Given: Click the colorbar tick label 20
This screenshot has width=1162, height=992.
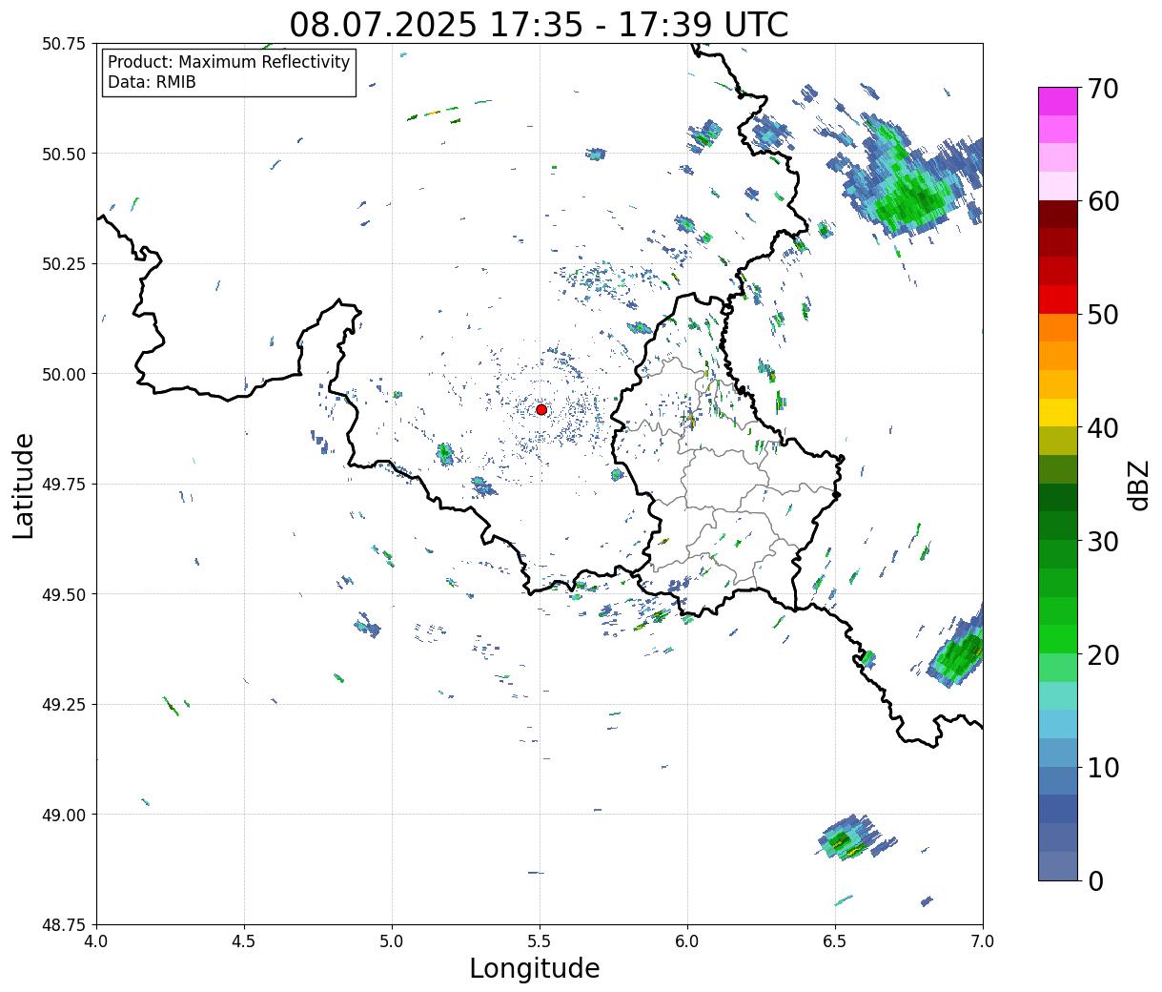Looking at the screenshot, I should pyautogui.click(x=1102, y=654).
